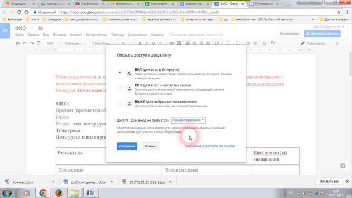
Task: Click the globe icon for public-on-web option
Action: (129, 73)
